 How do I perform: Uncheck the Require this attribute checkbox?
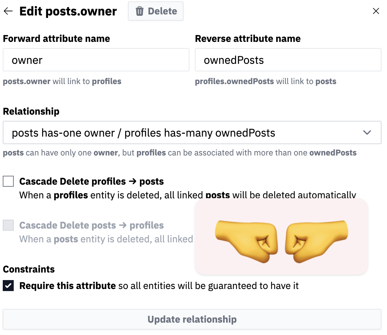pos(8,286)
